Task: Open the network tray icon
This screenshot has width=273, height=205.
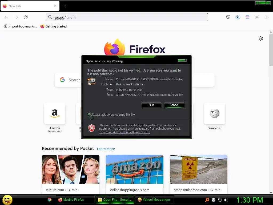Action: (220, 200)
